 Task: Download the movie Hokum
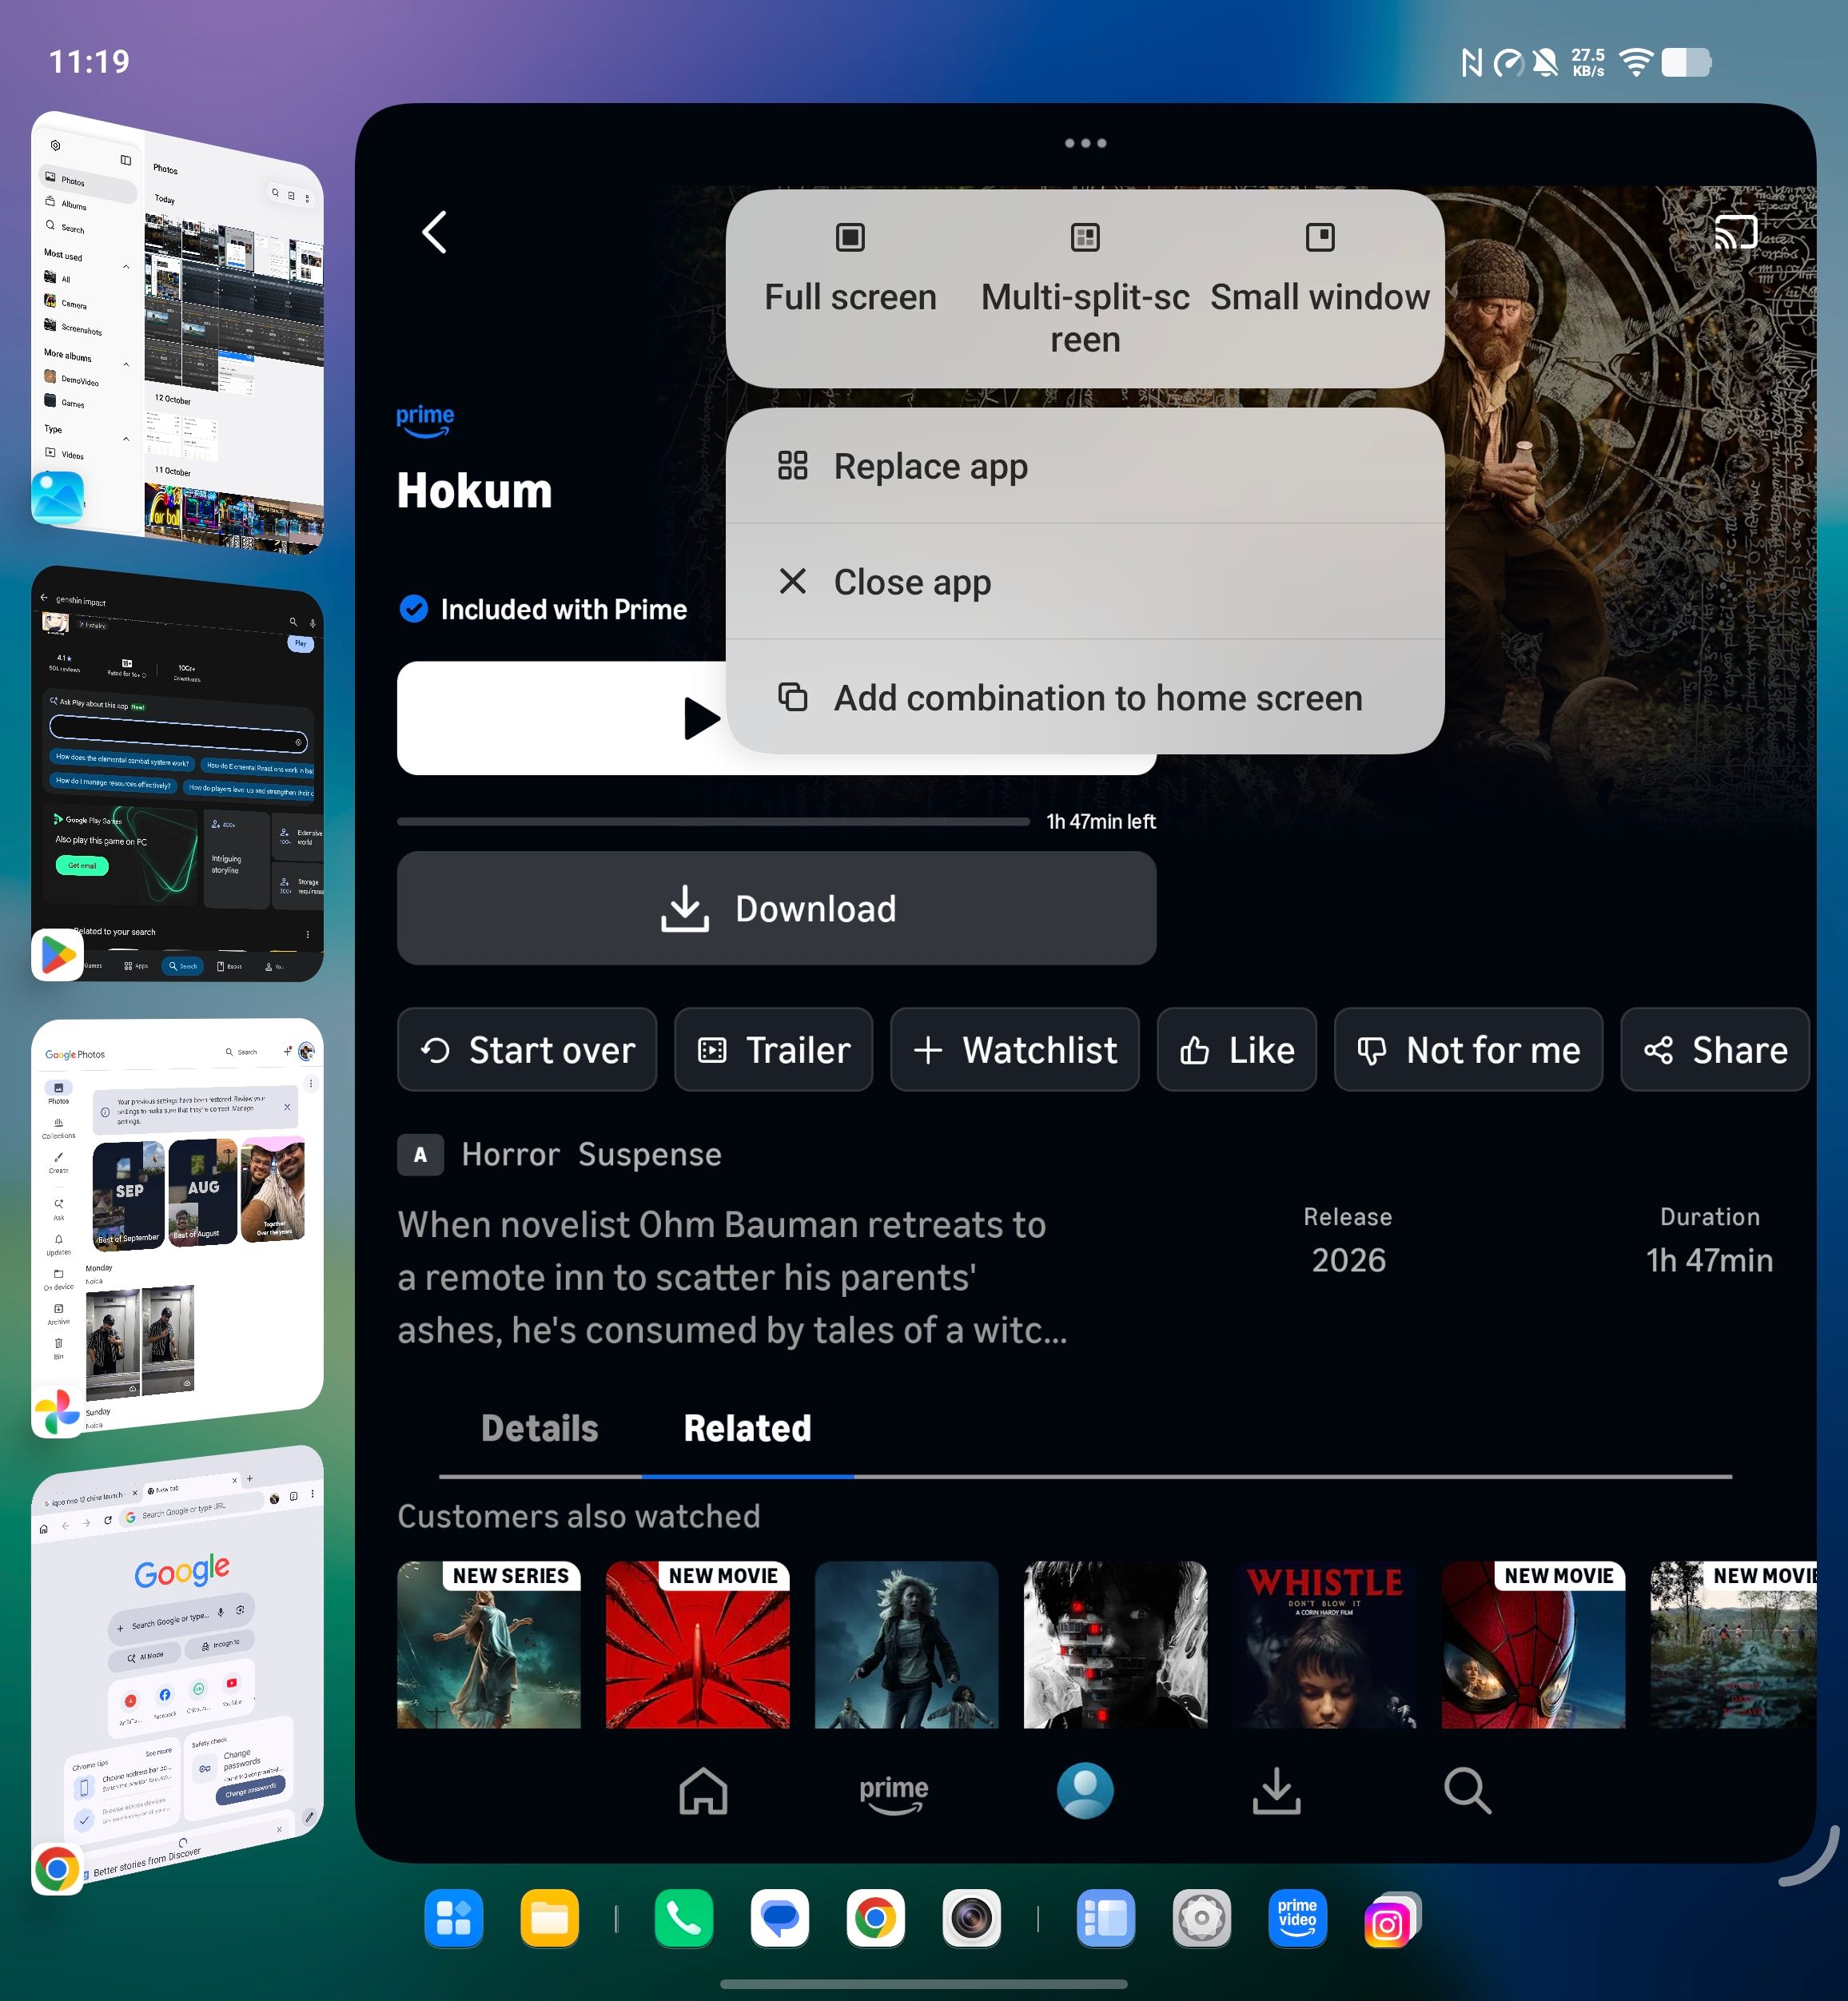(x=776, y=909)
